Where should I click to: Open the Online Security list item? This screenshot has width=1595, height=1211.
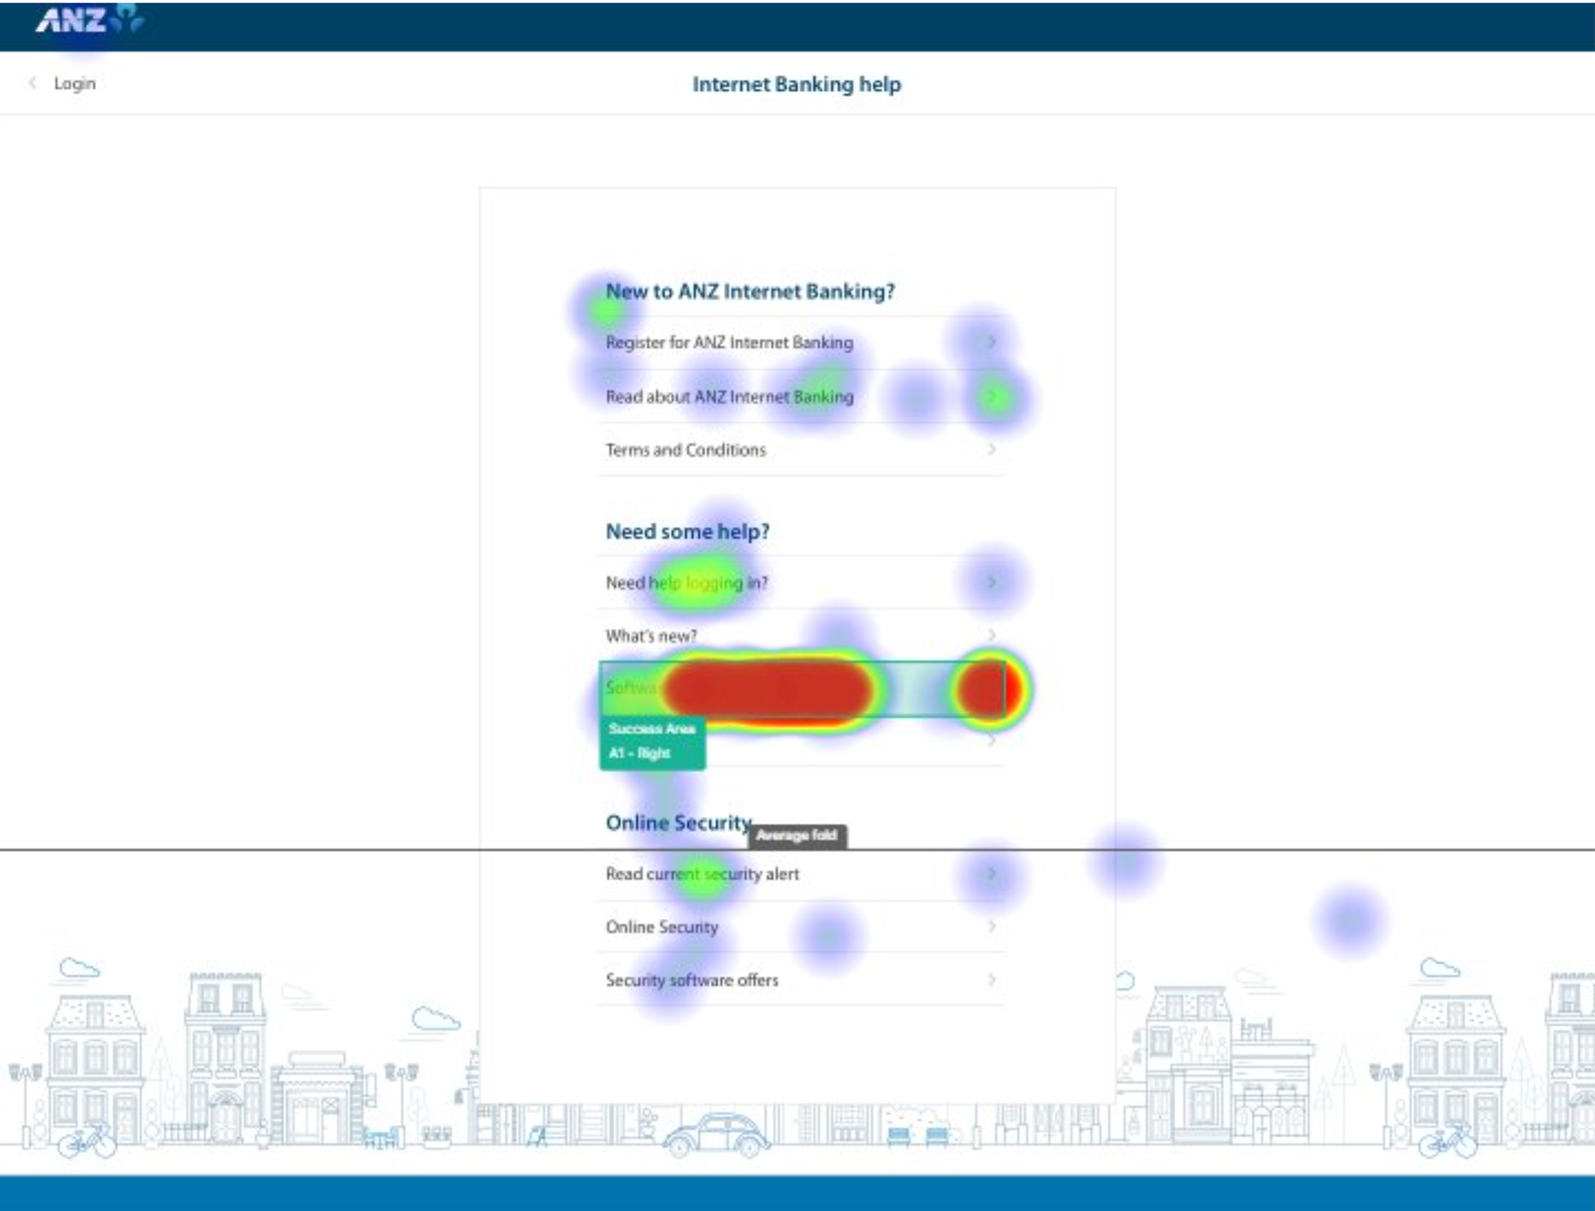pos(662,927)
